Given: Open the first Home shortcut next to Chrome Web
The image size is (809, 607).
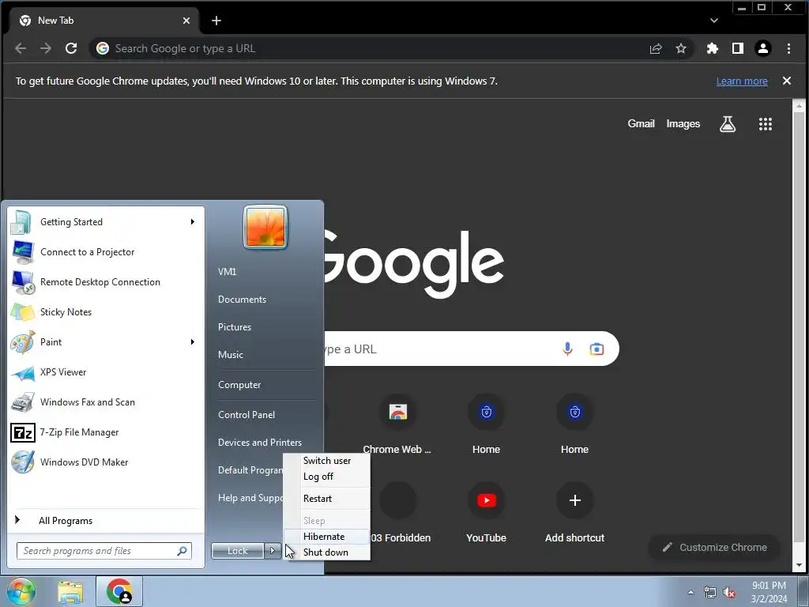Looking at the screenshot, I should coord(487,424).
